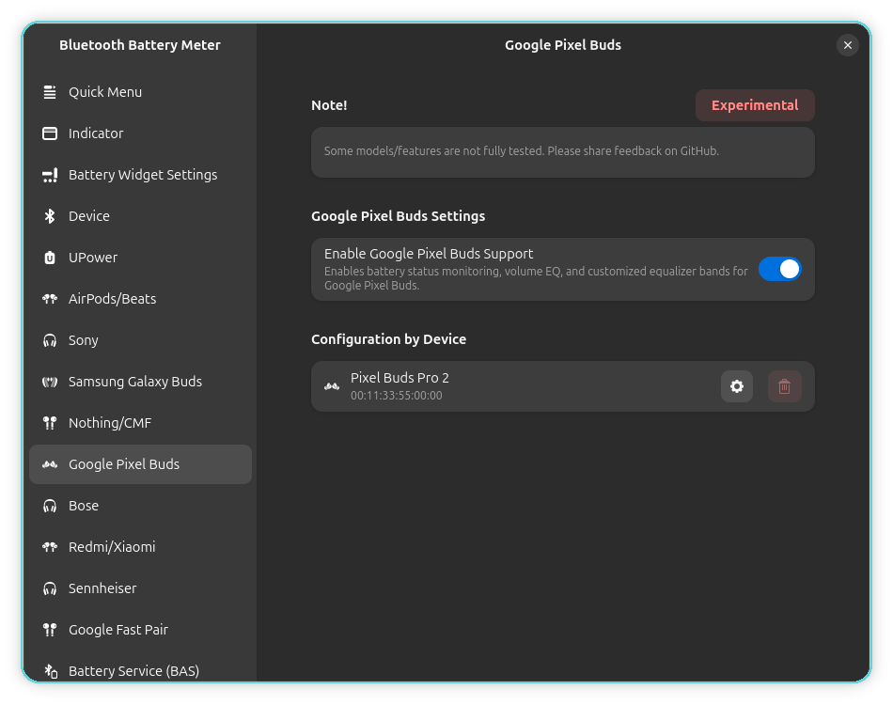Image resolution: width=893 pixels, height=705 pixels.
Task: Select Google Fast Pair entry
Action: click(140, 630)
